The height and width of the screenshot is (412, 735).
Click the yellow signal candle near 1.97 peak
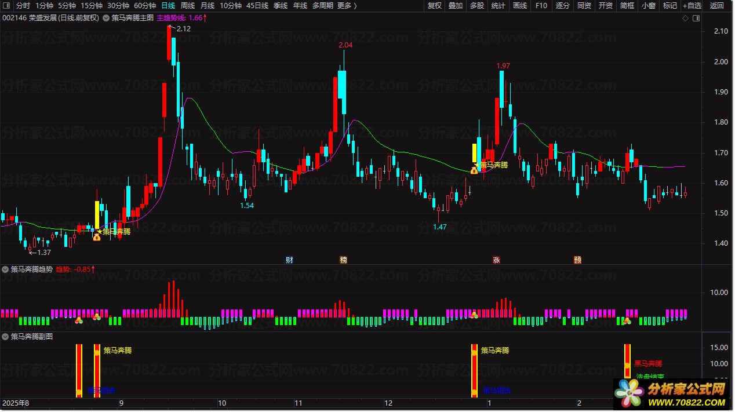[474, 153]
